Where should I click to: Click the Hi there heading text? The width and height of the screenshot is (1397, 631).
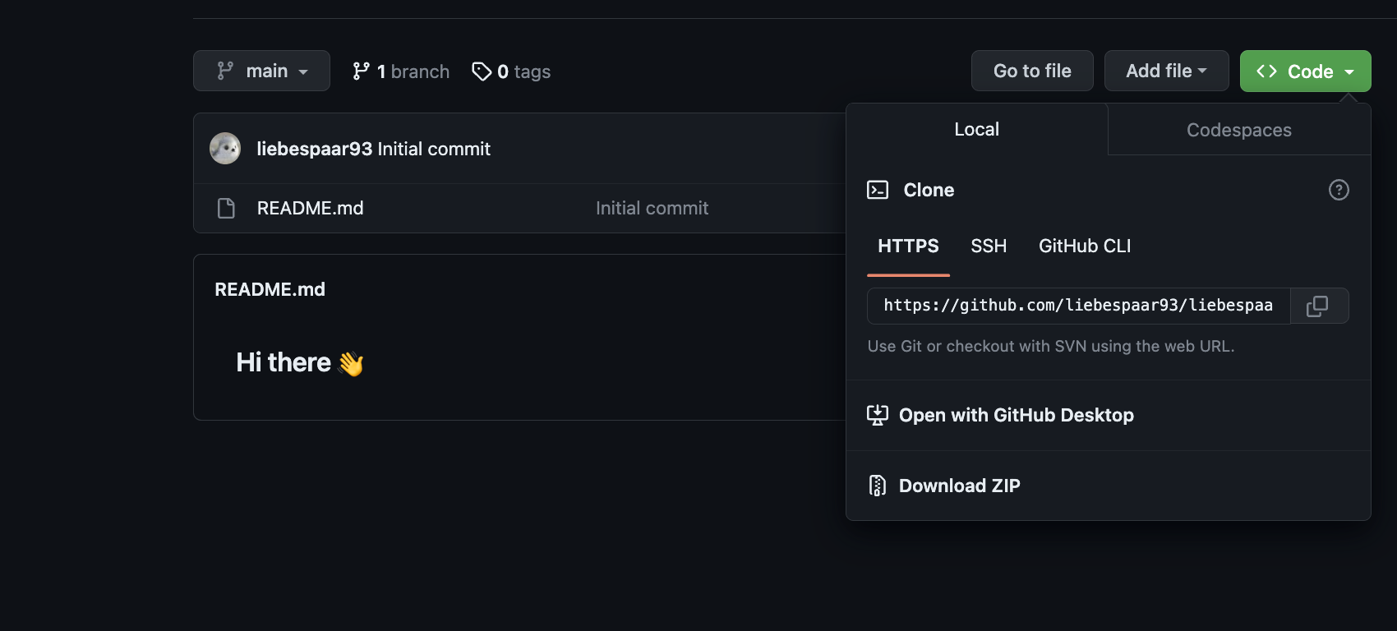300,362
